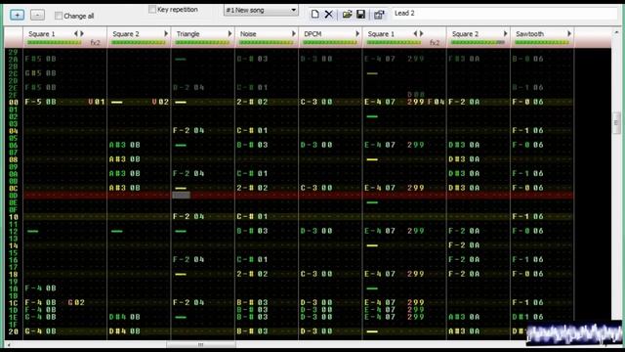Expand Noise channel effect columns arrow
The height and width of the screenshot is (352, 625).
point(293,34)
